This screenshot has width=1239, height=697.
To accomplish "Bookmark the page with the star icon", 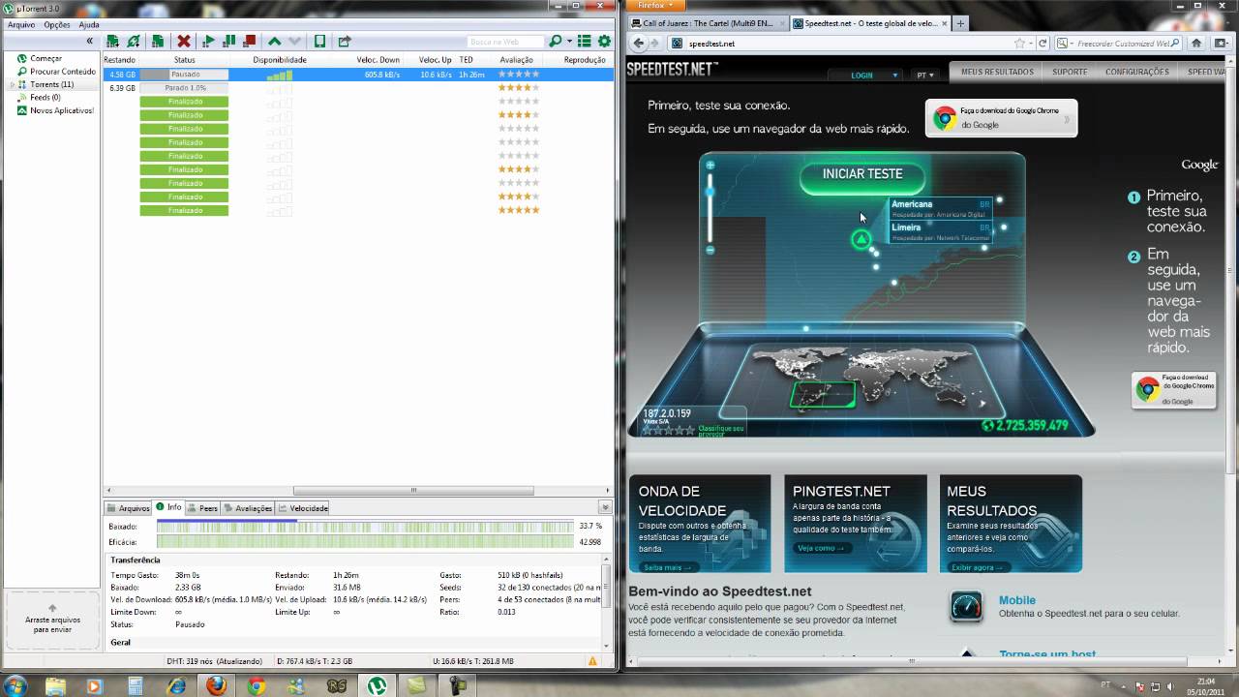I will (x=1019, y=44).
